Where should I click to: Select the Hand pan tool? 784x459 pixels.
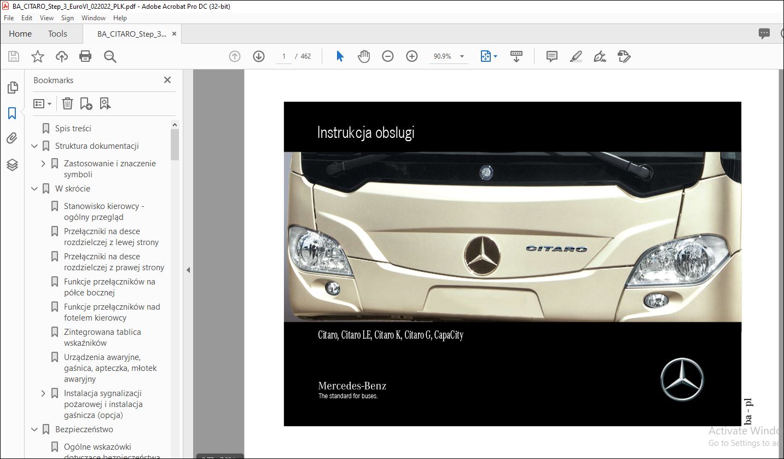364,56
